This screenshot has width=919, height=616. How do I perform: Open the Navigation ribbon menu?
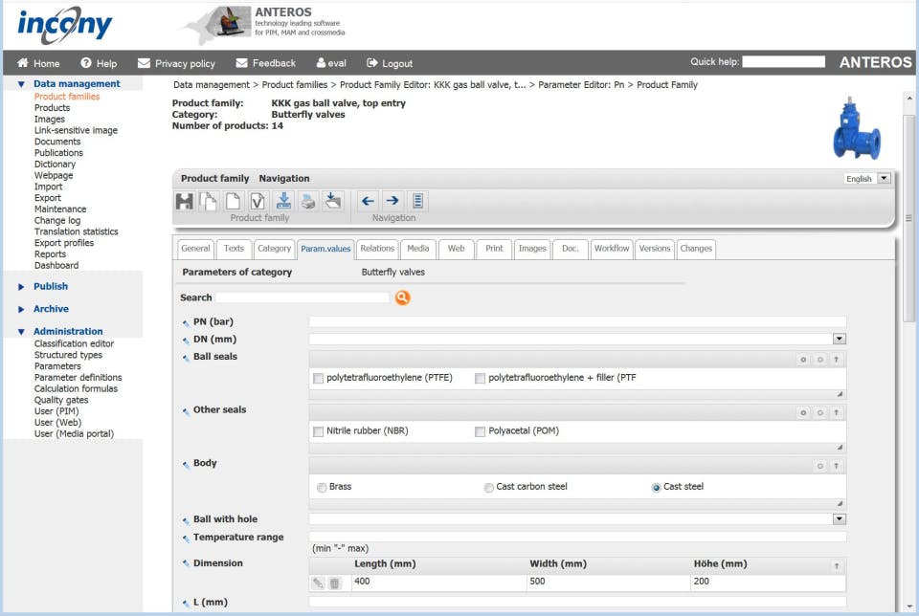pos(284,179)
